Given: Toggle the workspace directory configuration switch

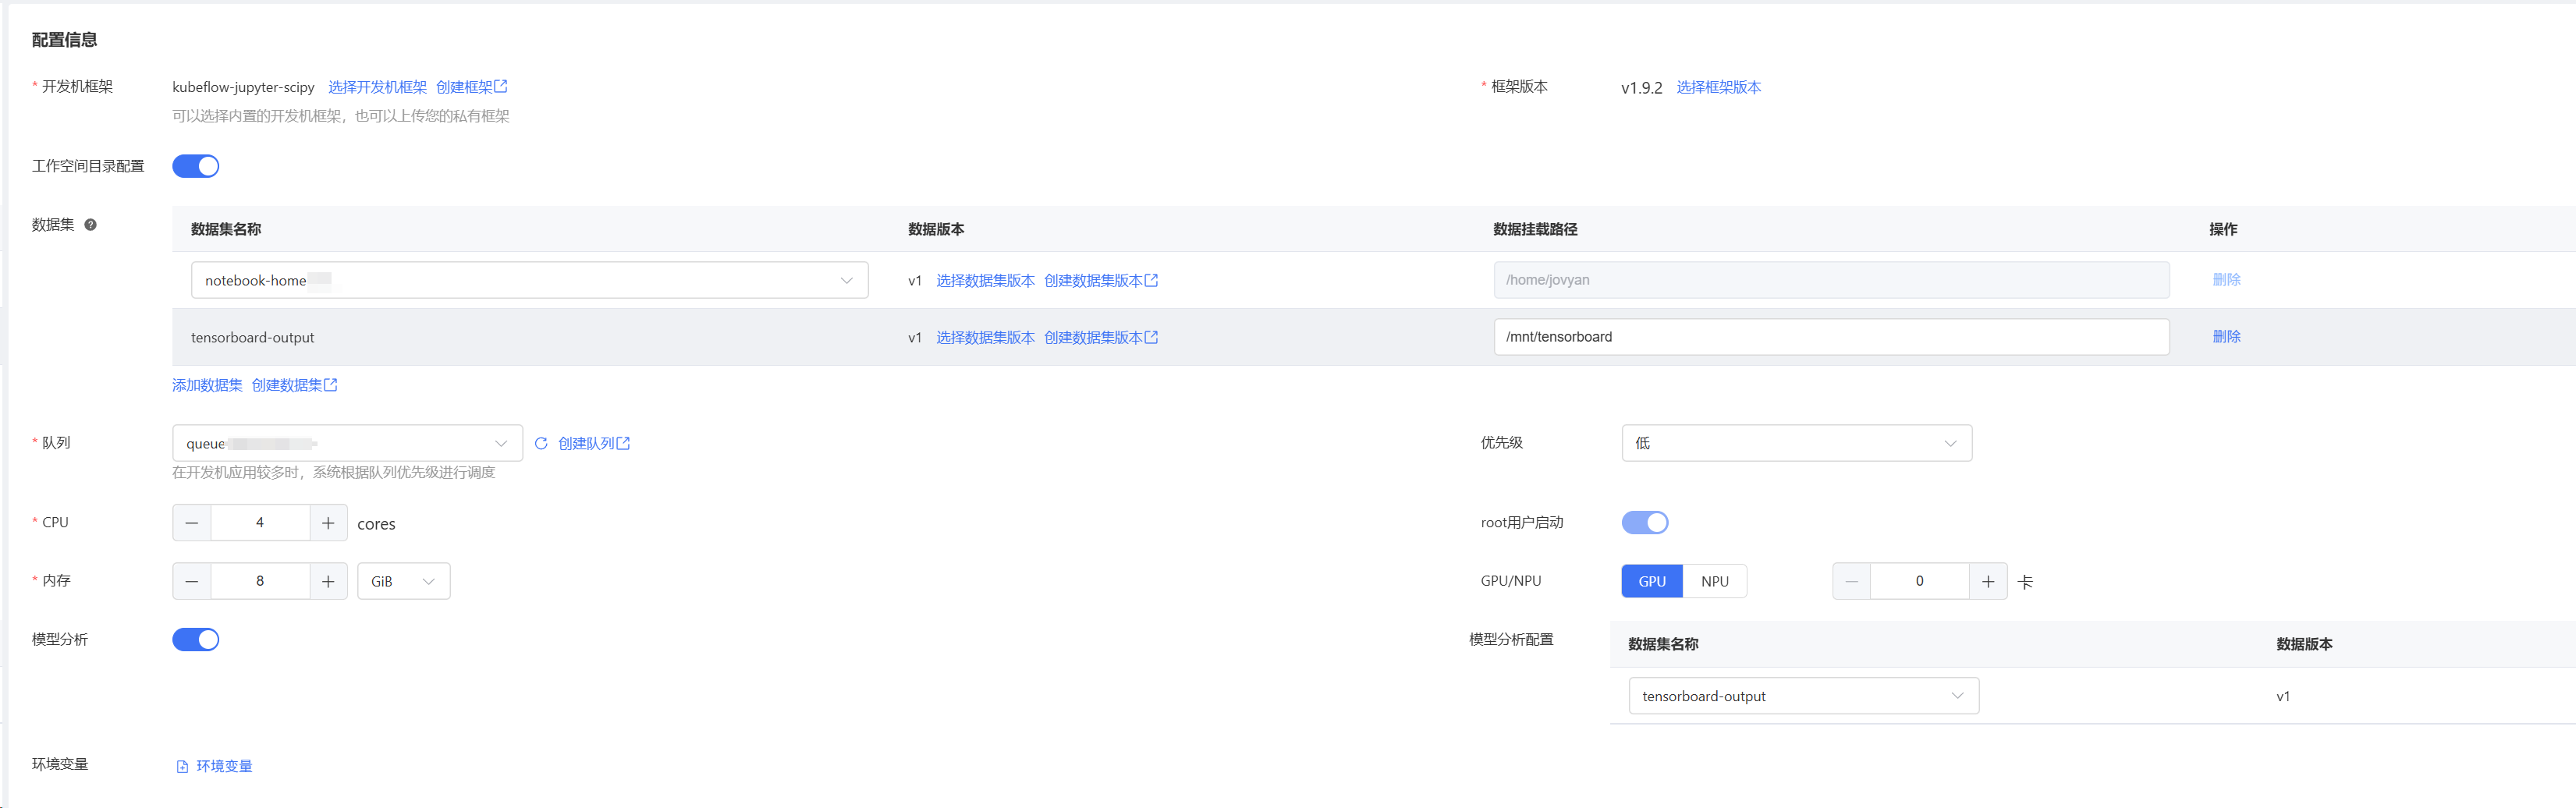Looking at the screenshot, I should point(196,166).
